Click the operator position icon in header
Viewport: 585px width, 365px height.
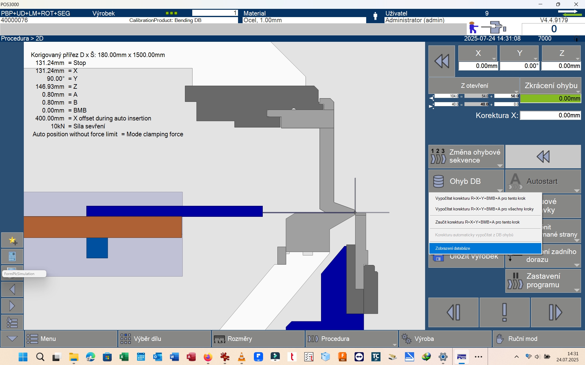(487, 28)
